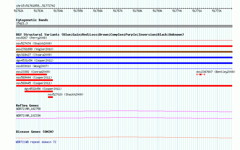Open the WDR72|WD repeat domain 72 link
This screenshot has width=240, height=150.
click(x=36, y=142)
